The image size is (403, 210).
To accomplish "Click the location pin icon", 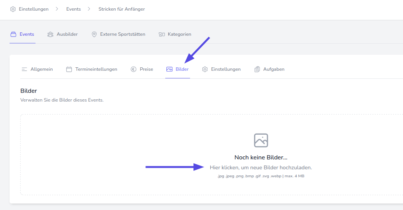I will coord(94,34).
